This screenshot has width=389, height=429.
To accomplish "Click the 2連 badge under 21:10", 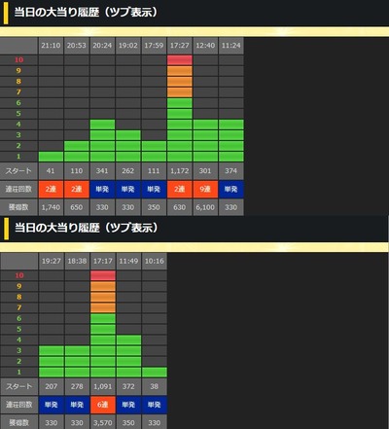I will [x=51, y=189].
